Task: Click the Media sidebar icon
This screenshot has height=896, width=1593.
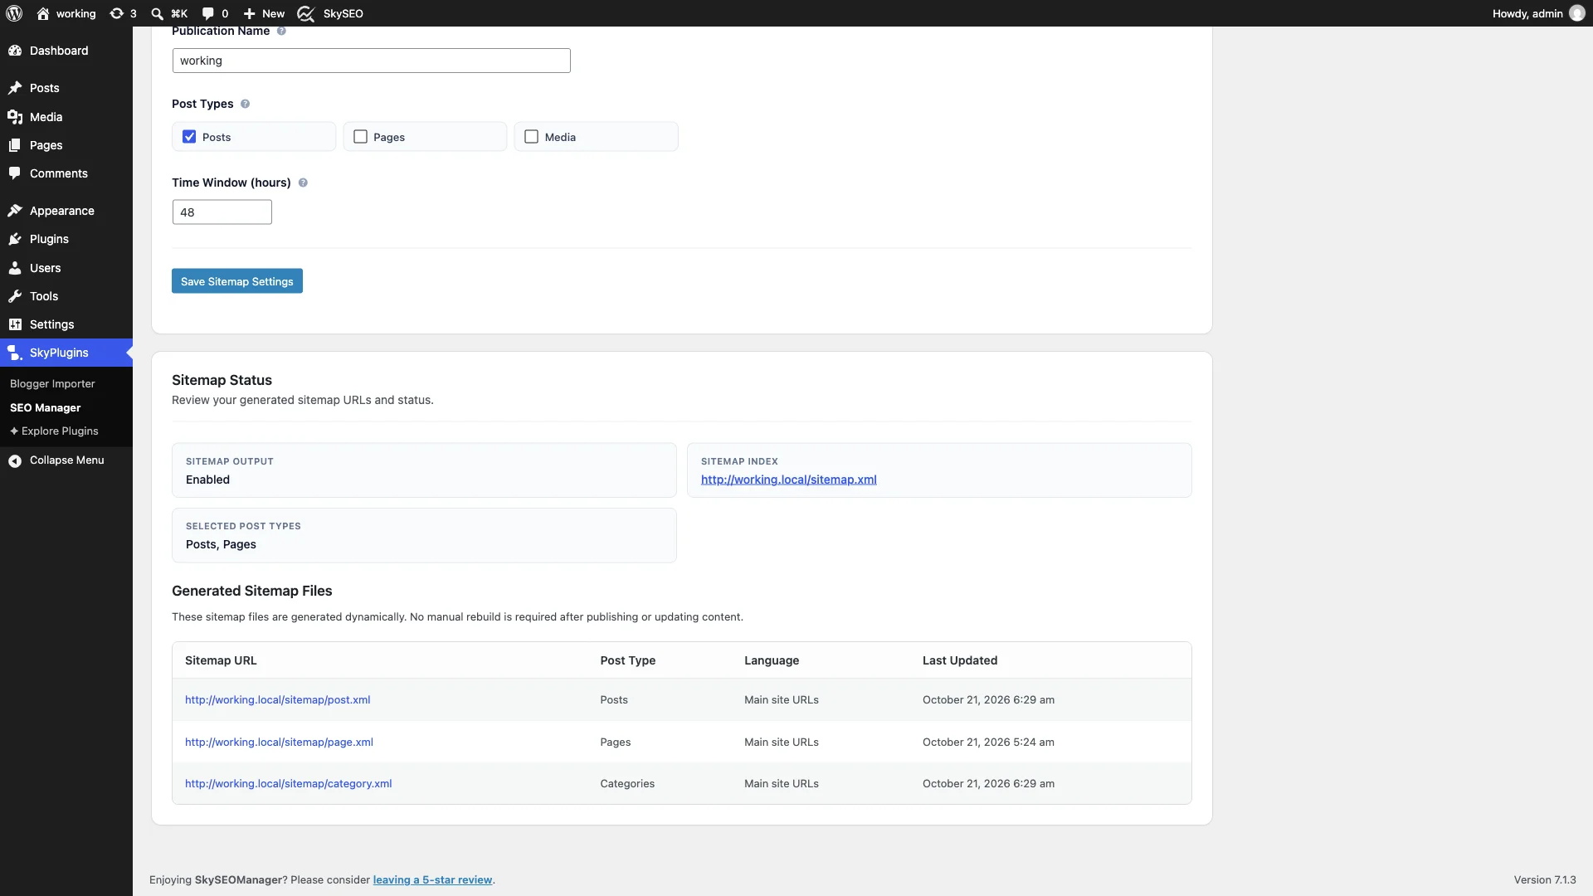Action: click(15, 117)
